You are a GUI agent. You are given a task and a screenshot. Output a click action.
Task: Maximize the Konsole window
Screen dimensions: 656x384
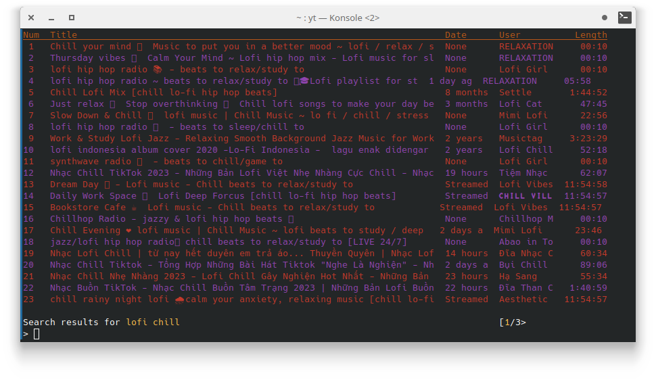click(x=72, y=18)
